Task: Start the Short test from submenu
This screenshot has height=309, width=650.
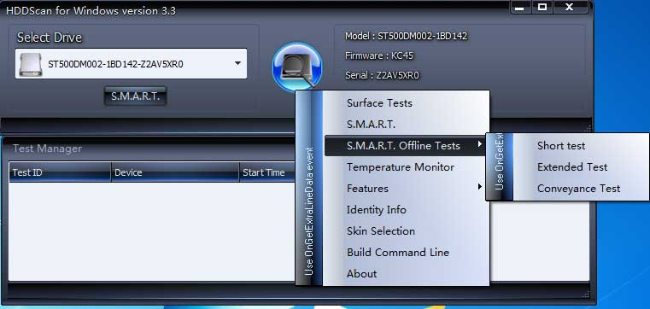Action: coord(580,146)
